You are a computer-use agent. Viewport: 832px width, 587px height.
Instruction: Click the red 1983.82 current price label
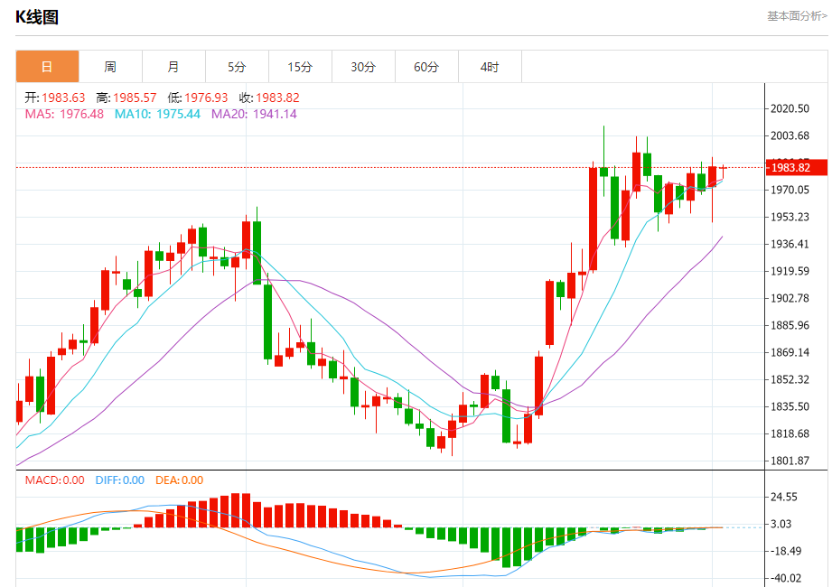pyautogui.click(x=797, y=168)
